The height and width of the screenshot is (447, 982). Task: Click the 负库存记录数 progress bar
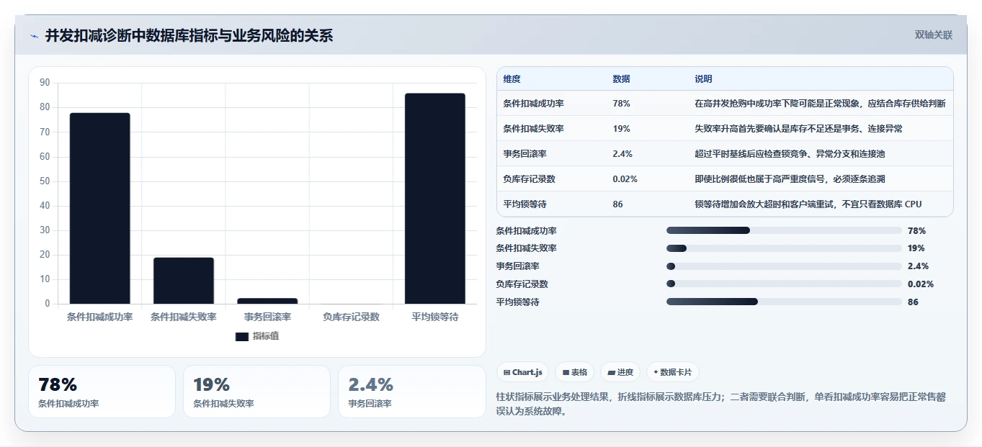click(x=784, y=284)
